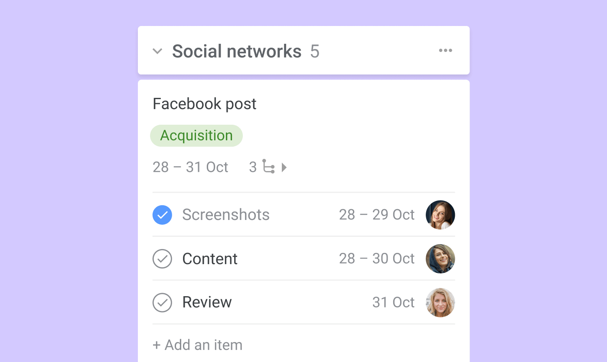This screenshot has height=362, width=607.
Task: Open the card actions menu via the three dots
Action: coord(446,50)
